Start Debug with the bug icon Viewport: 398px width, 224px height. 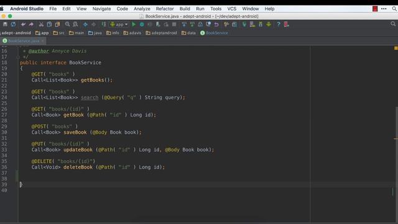tap(142, 24)
